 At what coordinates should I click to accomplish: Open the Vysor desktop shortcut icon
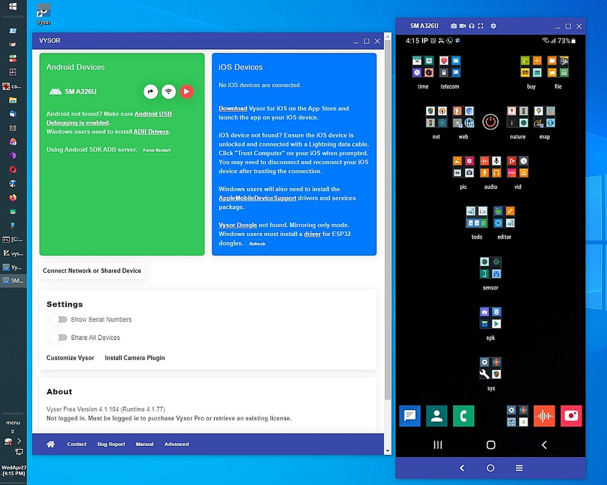[44, 15]
